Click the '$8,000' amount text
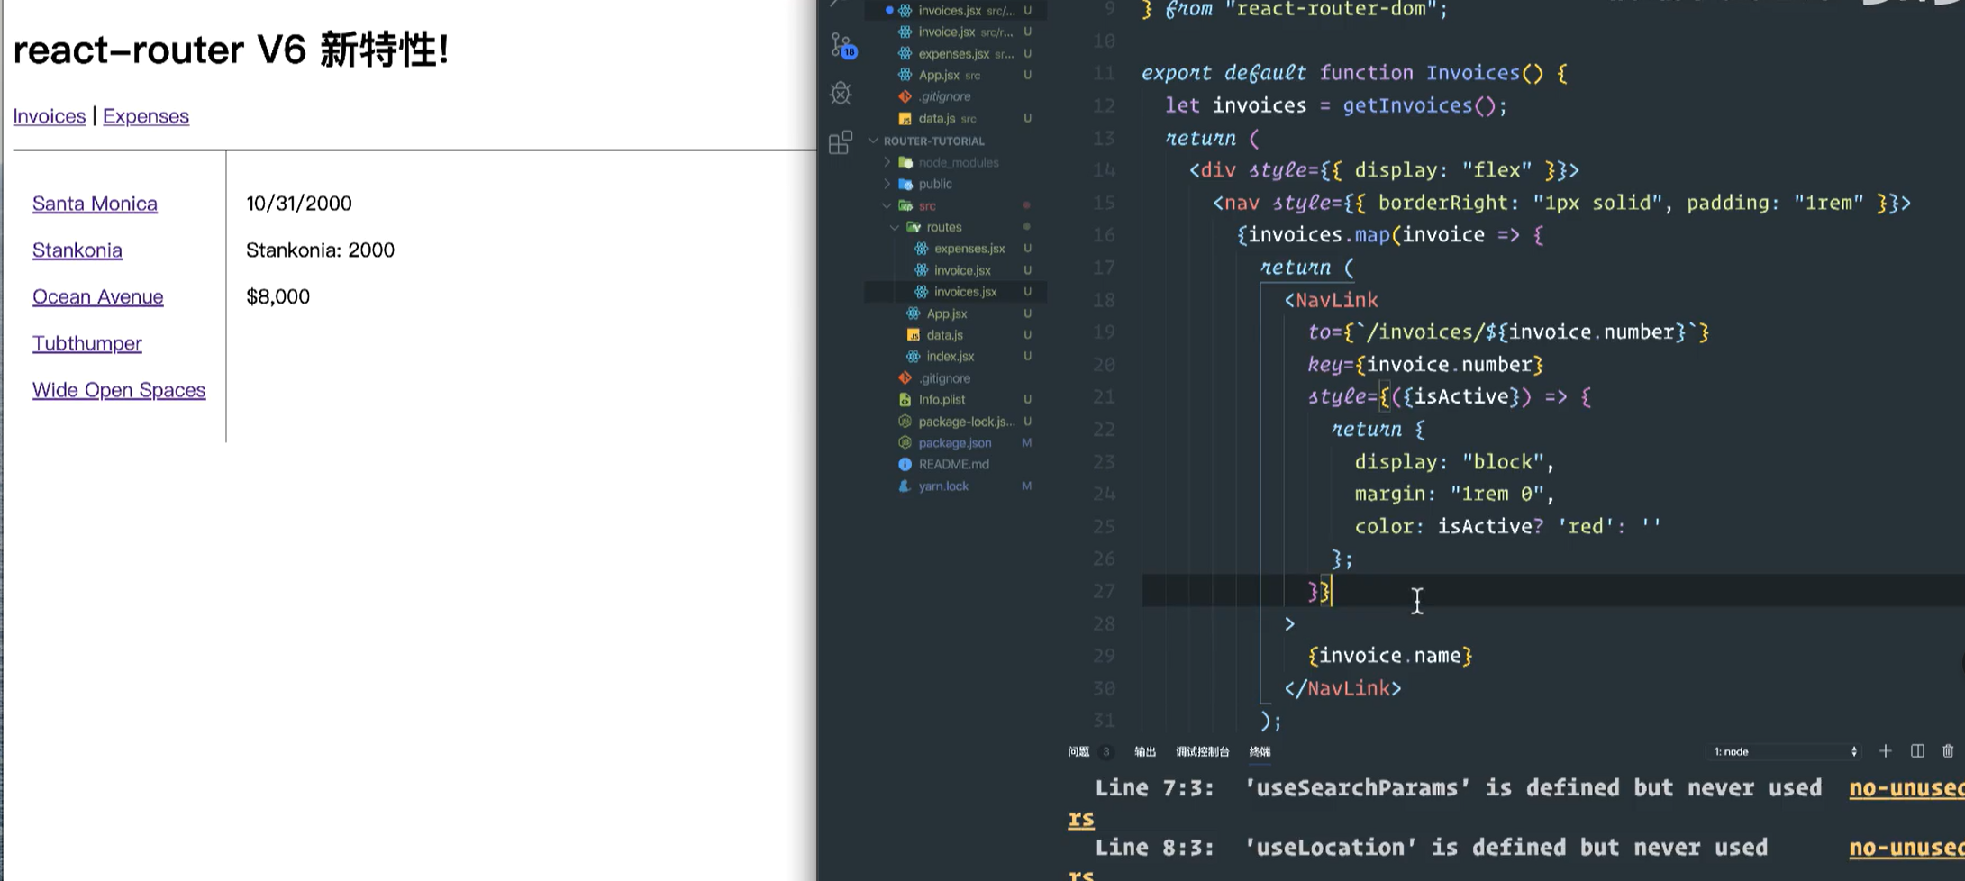 coord(277,297)
